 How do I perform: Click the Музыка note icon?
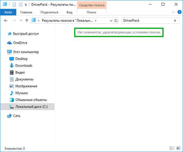pos(11,93)
